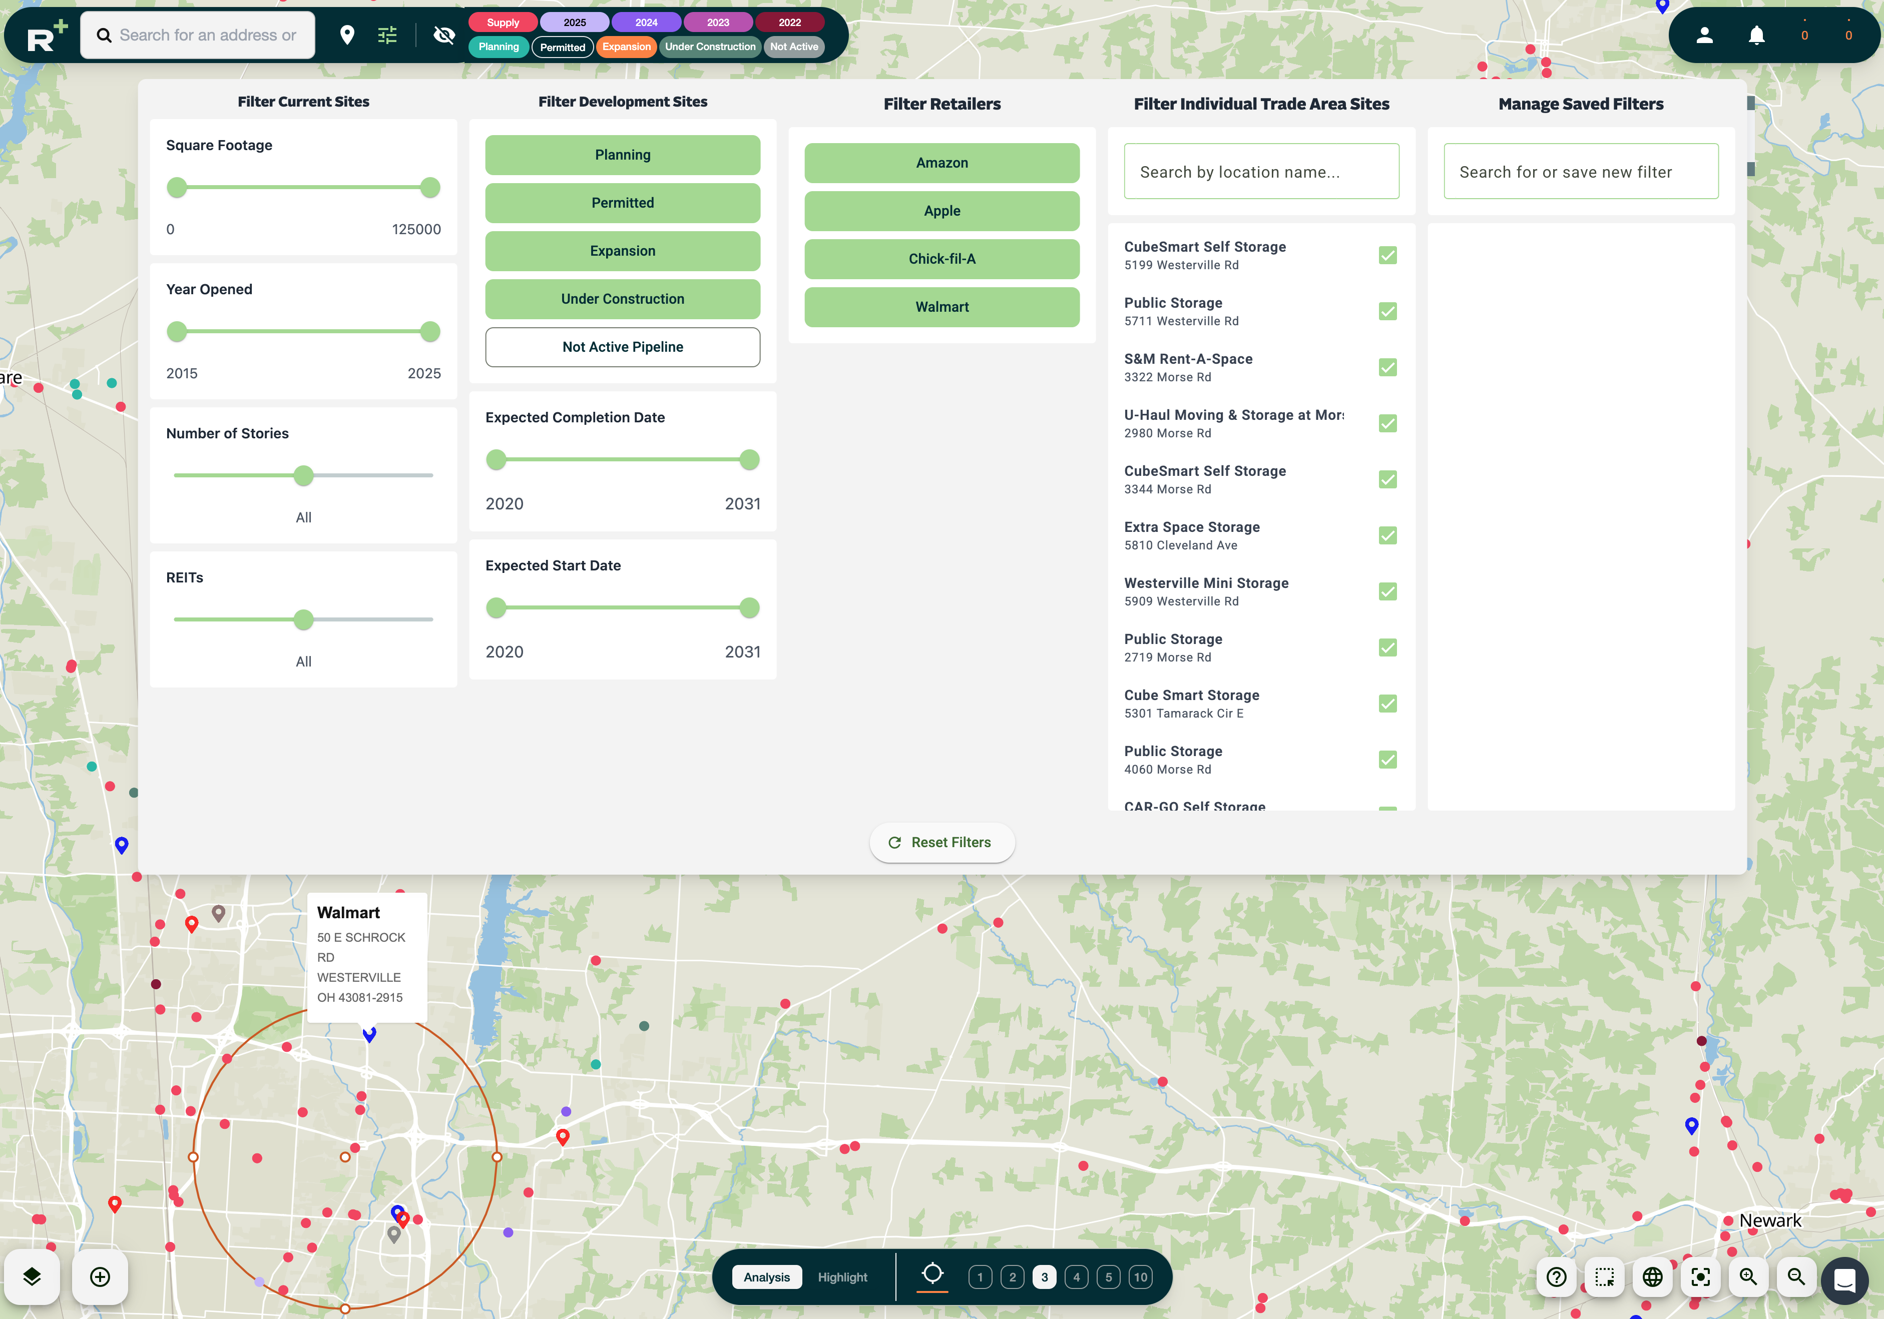Toggle the Permitted pipeline status pill

pos(562,47)
